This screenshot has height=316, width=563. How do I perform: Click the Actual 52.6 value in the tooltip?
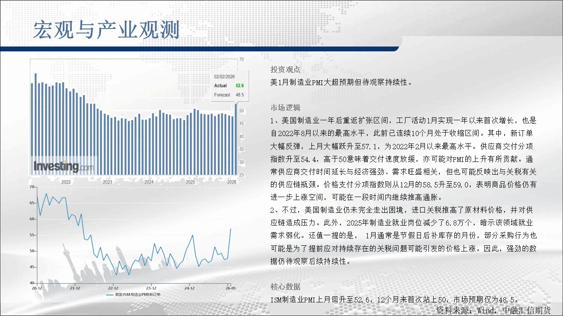[239, 86]
